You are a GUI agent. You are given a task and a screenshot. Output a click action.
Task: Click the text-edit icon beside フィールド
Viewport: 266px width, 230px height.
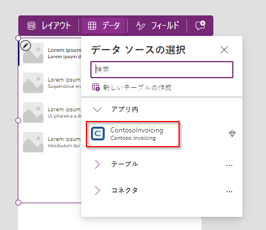click(141, 26)
